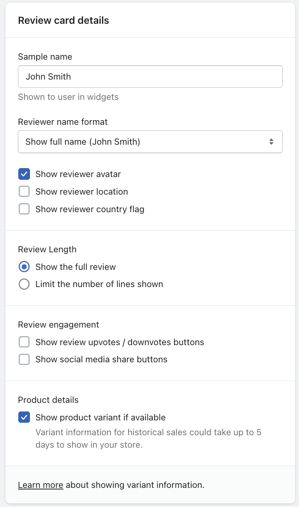Viewport: 299px width, 507px height.
Task: Click the Reviewer name format label
Action: point(63,122)
